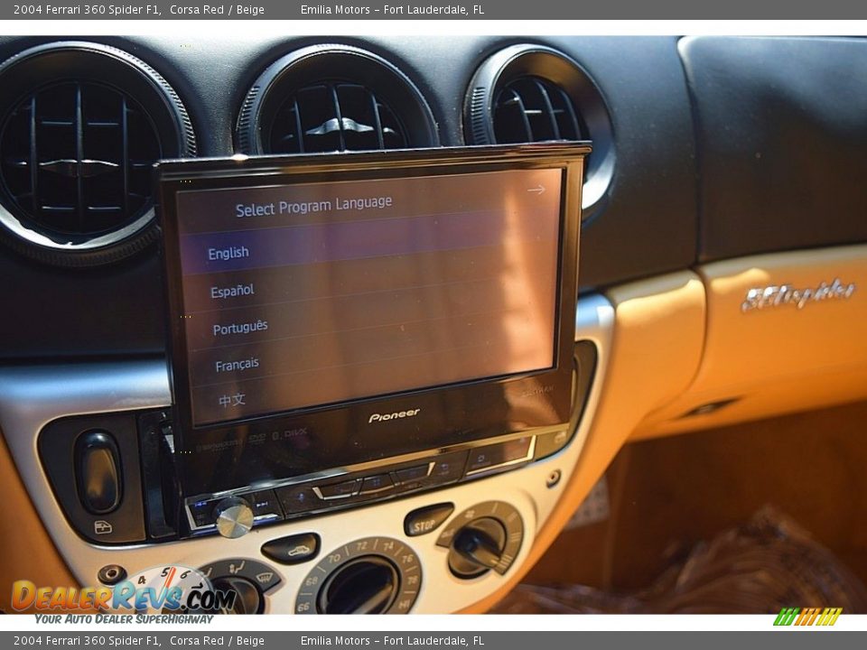Click the striped color logo bottom right
Screen dimensions: 867x650
[x=807, y=617]
